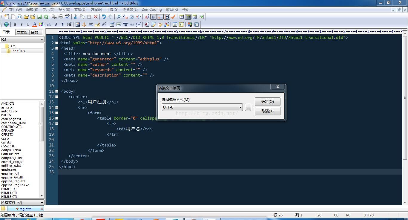408x220 pixels.
Task: Collapse the body fold marker on line 11
Action: pyautogui.click(x=56, y=91)
